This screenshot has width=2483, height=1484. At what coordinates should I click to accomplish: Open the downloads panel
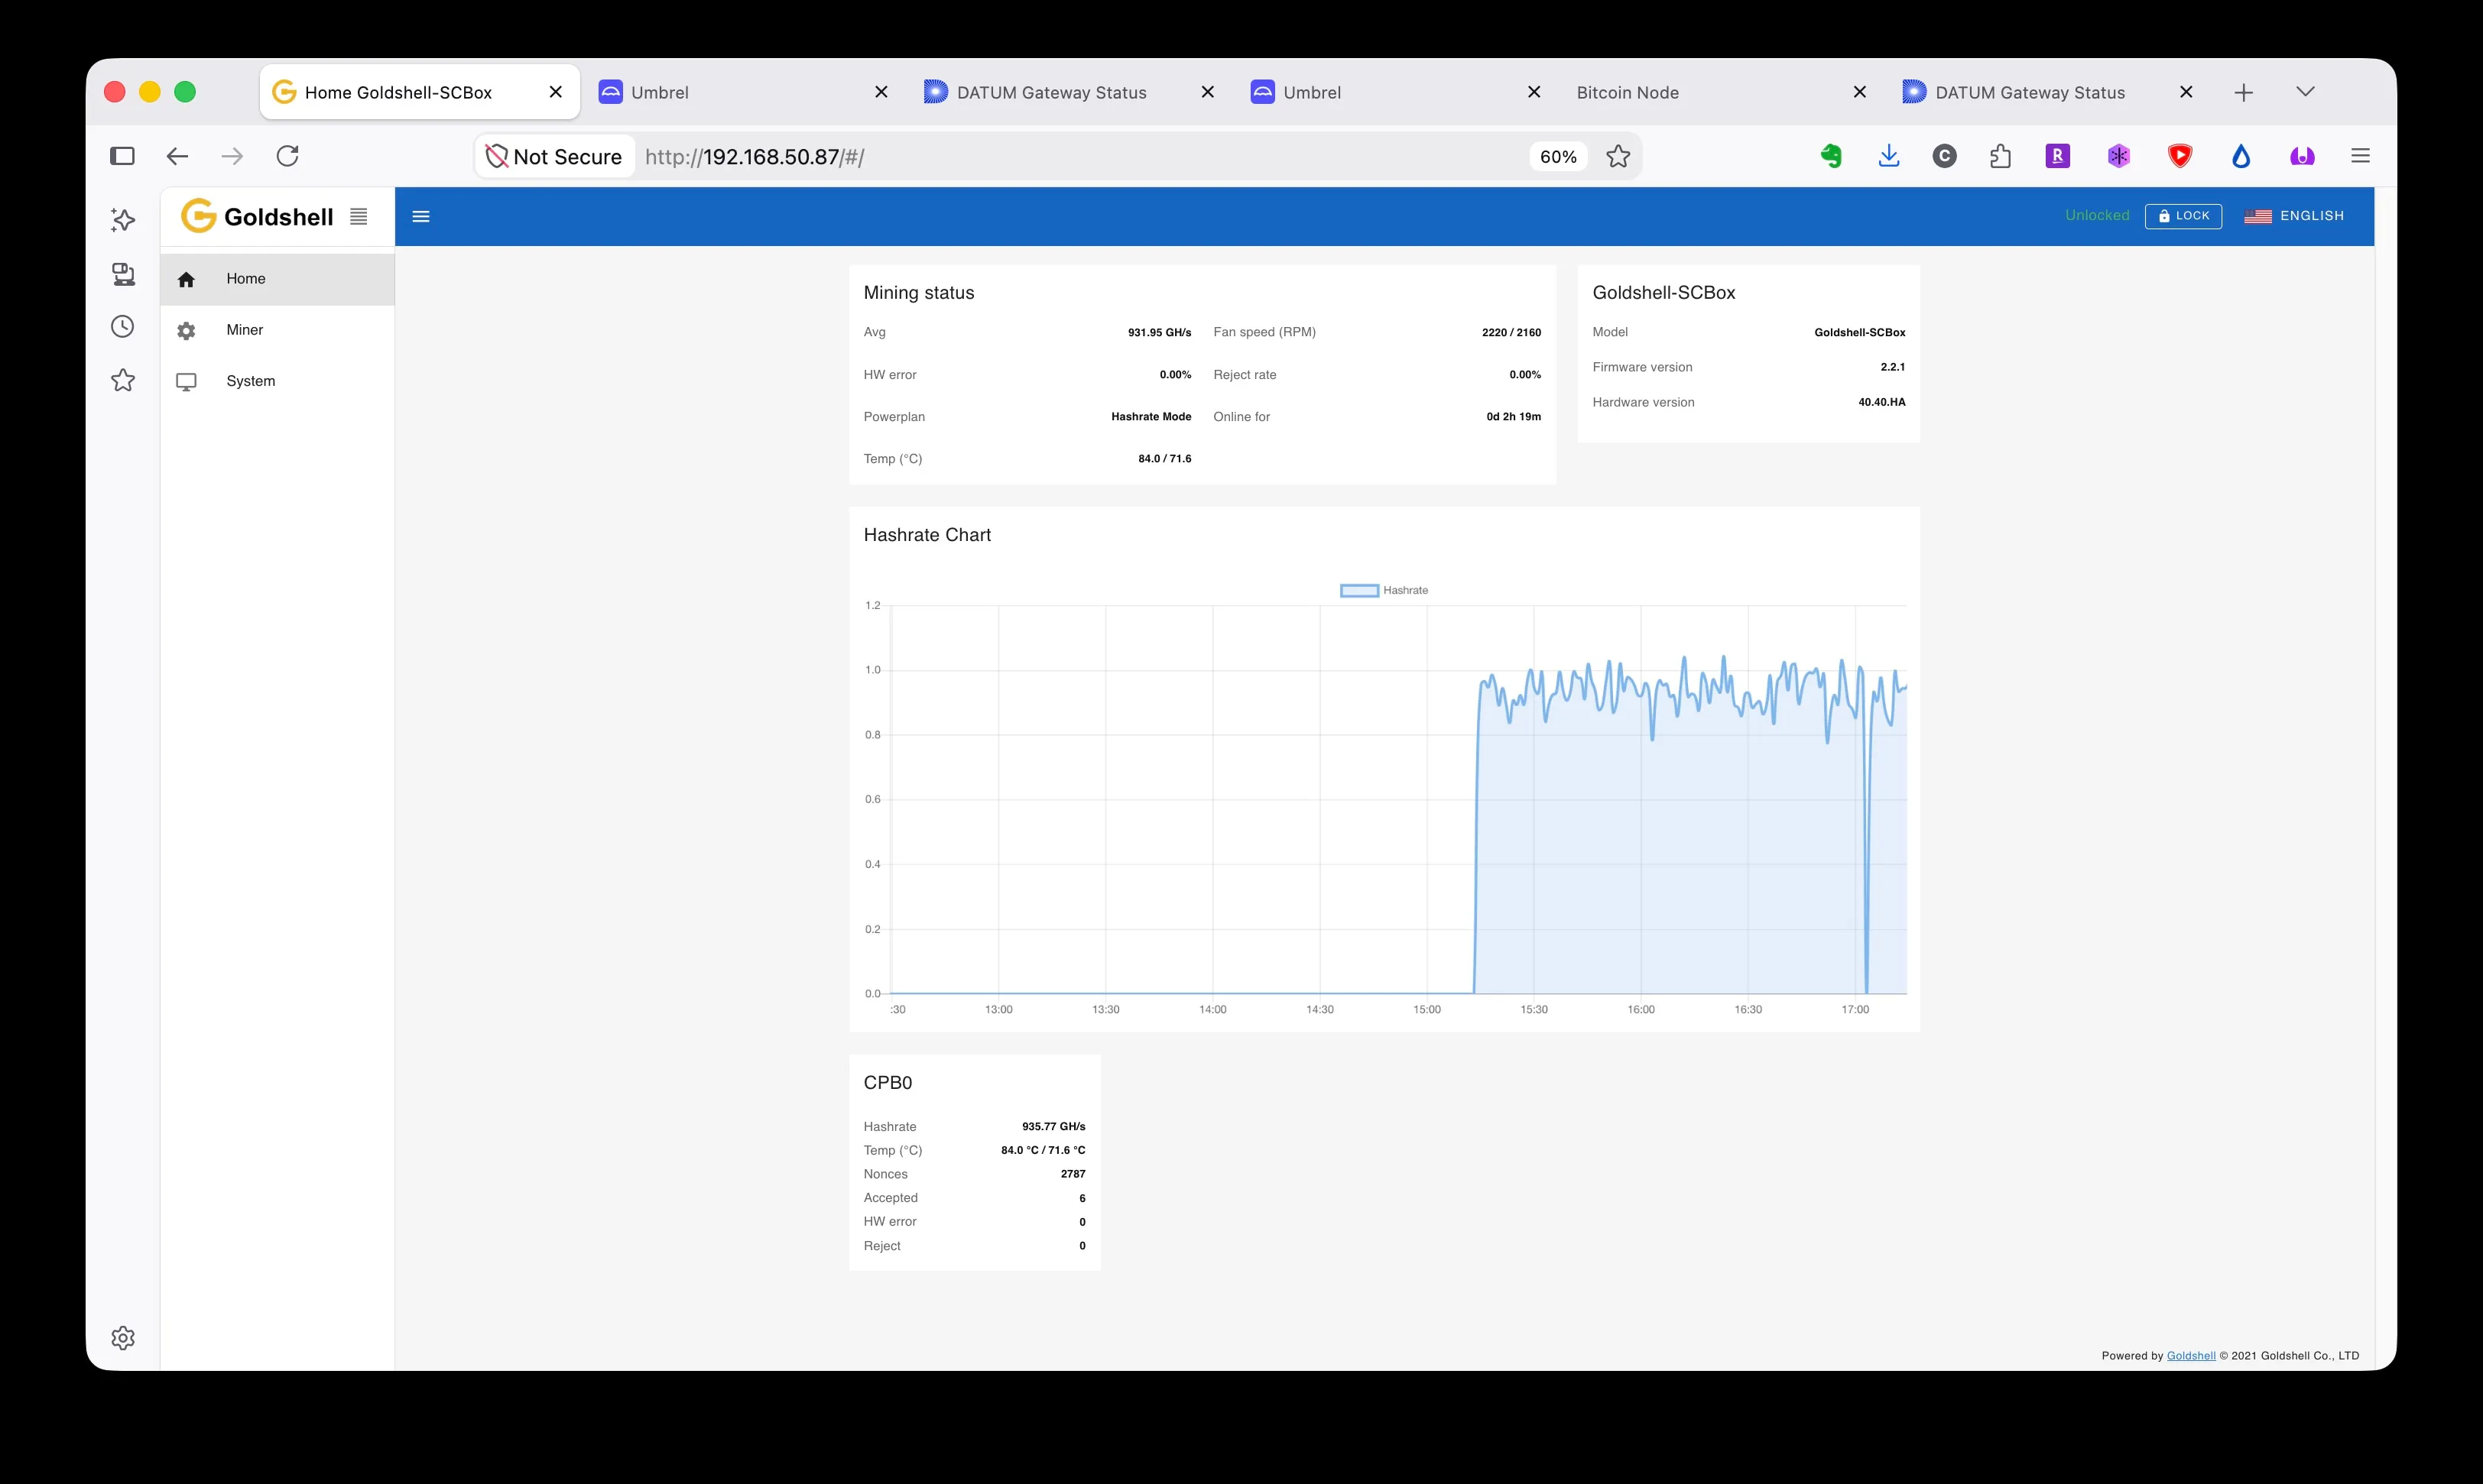click(1889, 156)
